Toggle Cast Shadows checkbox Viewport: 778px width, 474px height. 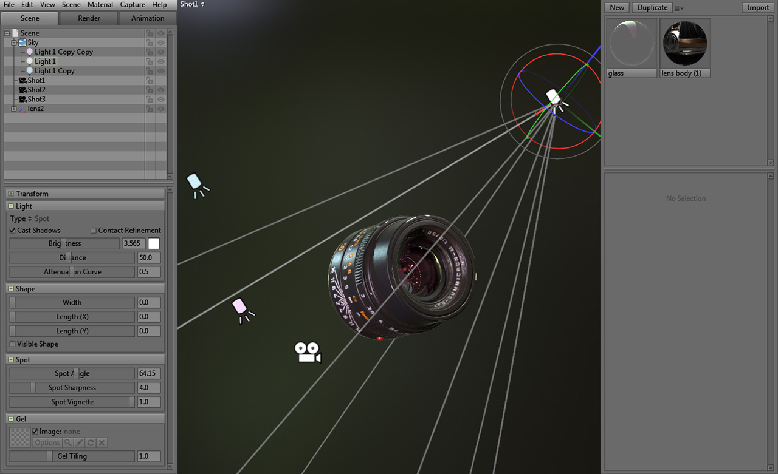coord(13,231)
